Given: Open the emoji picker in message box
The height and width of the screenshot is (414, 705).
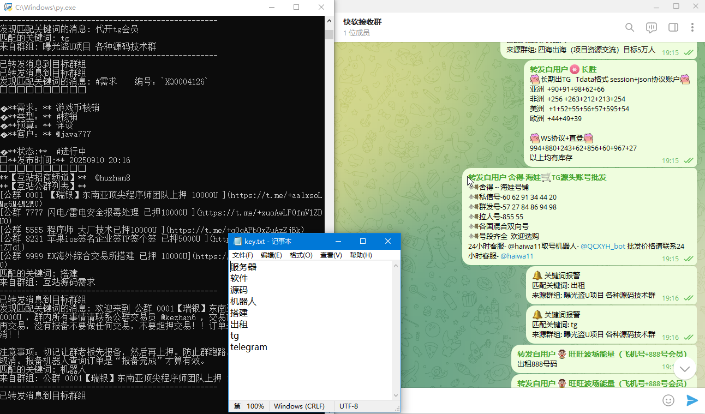Looking at the screenshot, I should pyautogui.click(x=668, y=400).
